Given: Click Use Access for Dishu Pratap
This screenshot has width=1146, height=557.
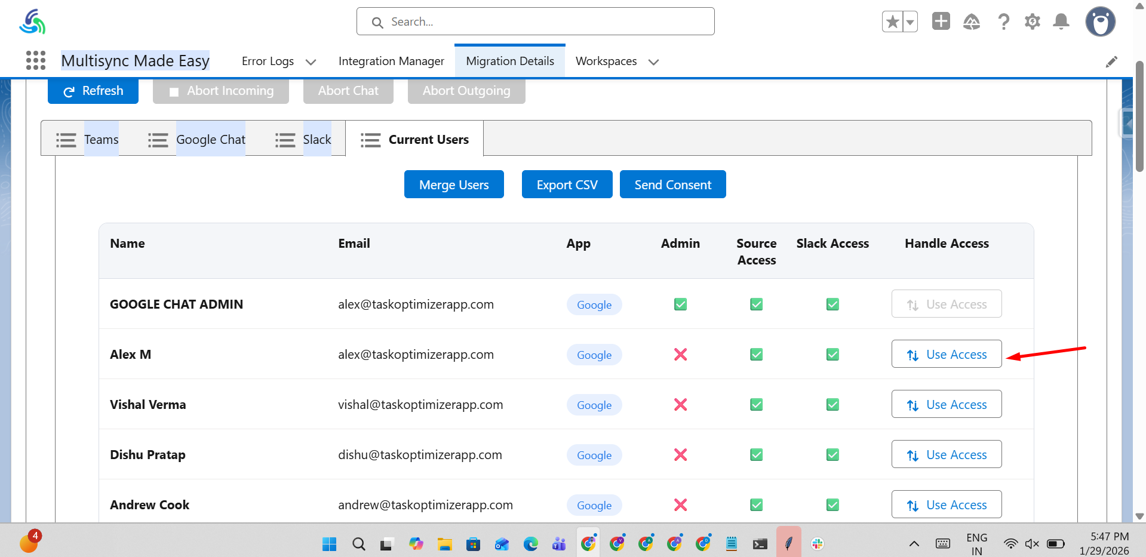Looking at the screenshot, I should pos(947,454).
